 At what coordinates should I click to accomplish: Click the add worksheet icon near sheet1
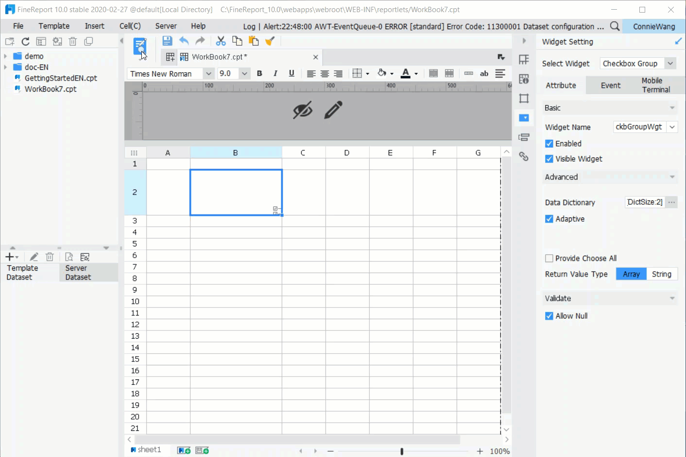184,450
